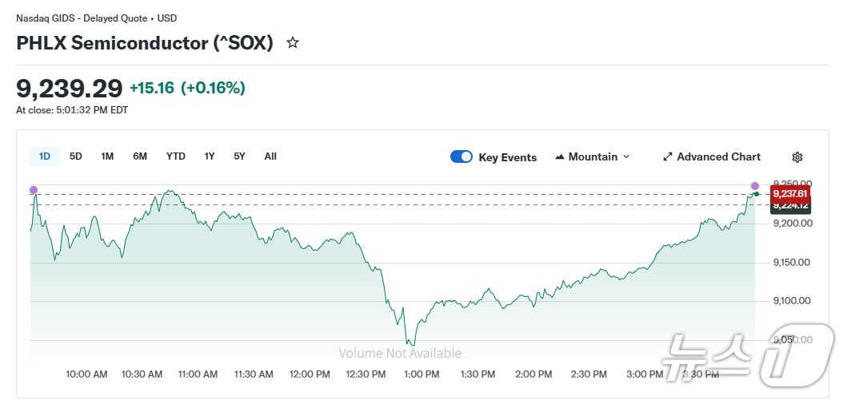This screenshot has width=847, height=400.
Task: Open chart settings gear icon
Action: click(x=797, y=157)
